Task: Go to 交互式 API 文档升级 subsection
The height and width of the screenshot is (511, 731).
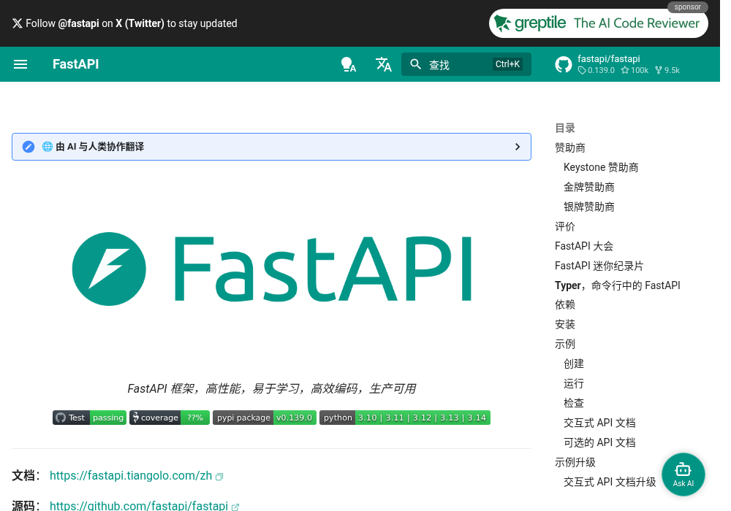Action: [x=610, y=482]
